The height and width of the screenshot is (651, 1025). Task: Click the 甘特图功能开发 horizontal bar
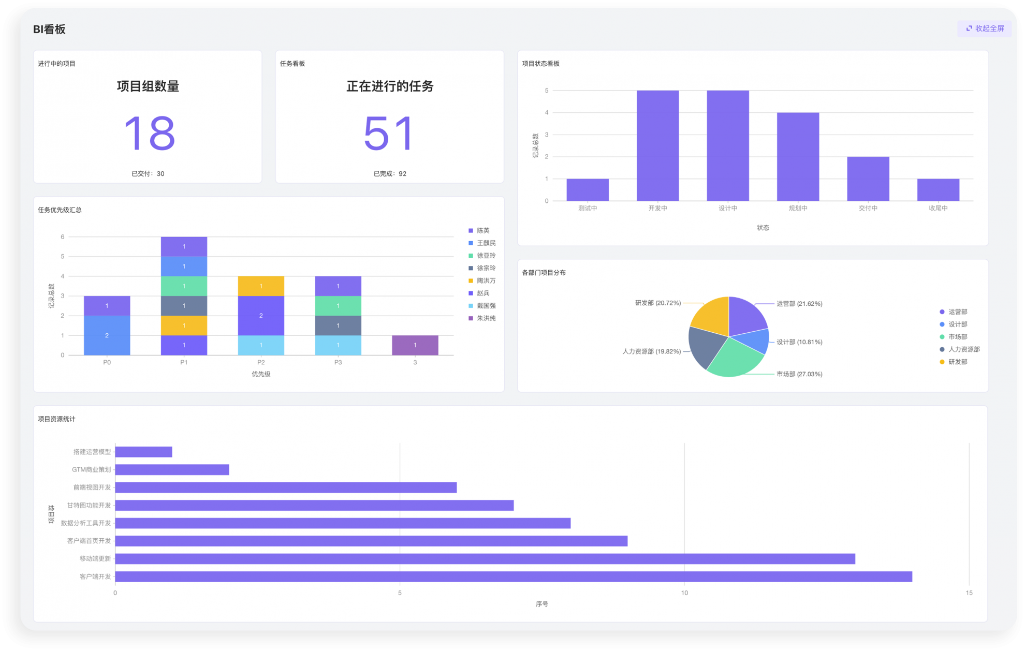click(314, 505)
